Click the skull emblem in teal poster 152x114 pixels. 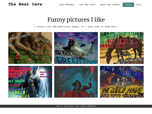pyautogui.click(x=61, y=77)
